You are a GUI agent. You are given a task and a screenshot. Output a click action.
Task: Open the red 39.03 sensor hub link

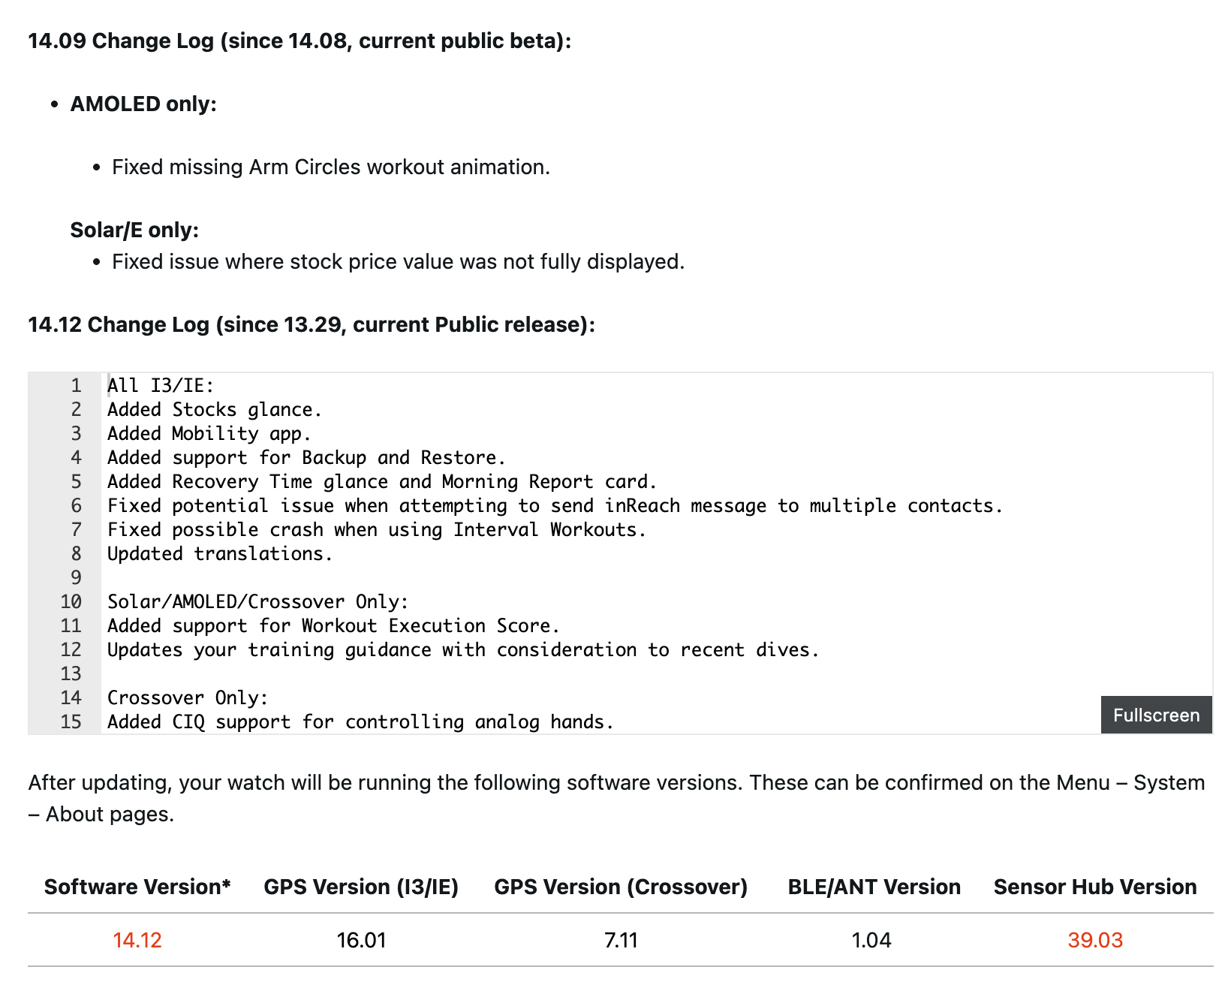1094,940
